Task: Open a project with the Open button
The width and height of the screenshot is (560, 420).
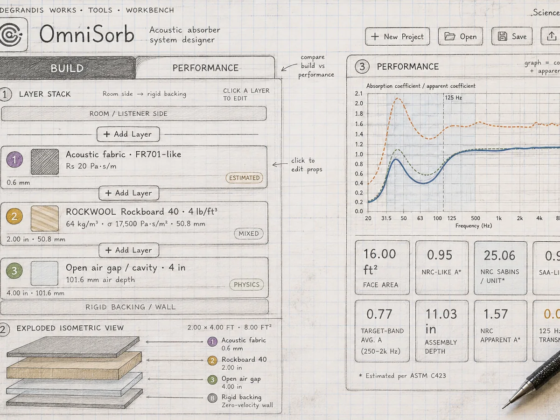Action: tap(460, 36)
